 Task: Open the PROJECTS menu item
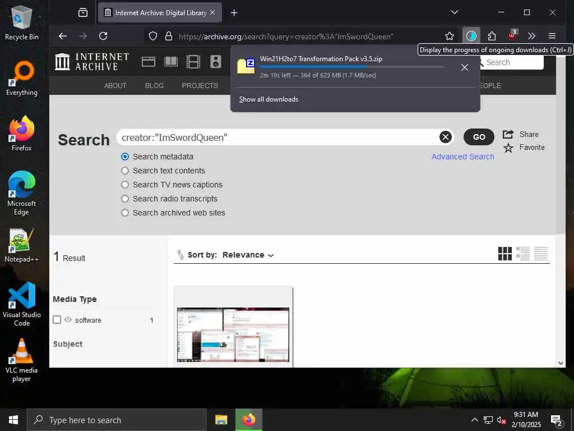[200, 86]
